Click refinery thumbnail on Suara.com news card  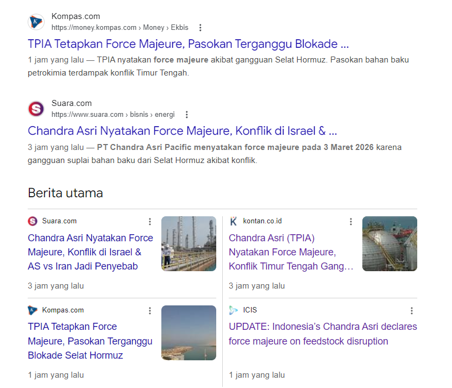189,243
